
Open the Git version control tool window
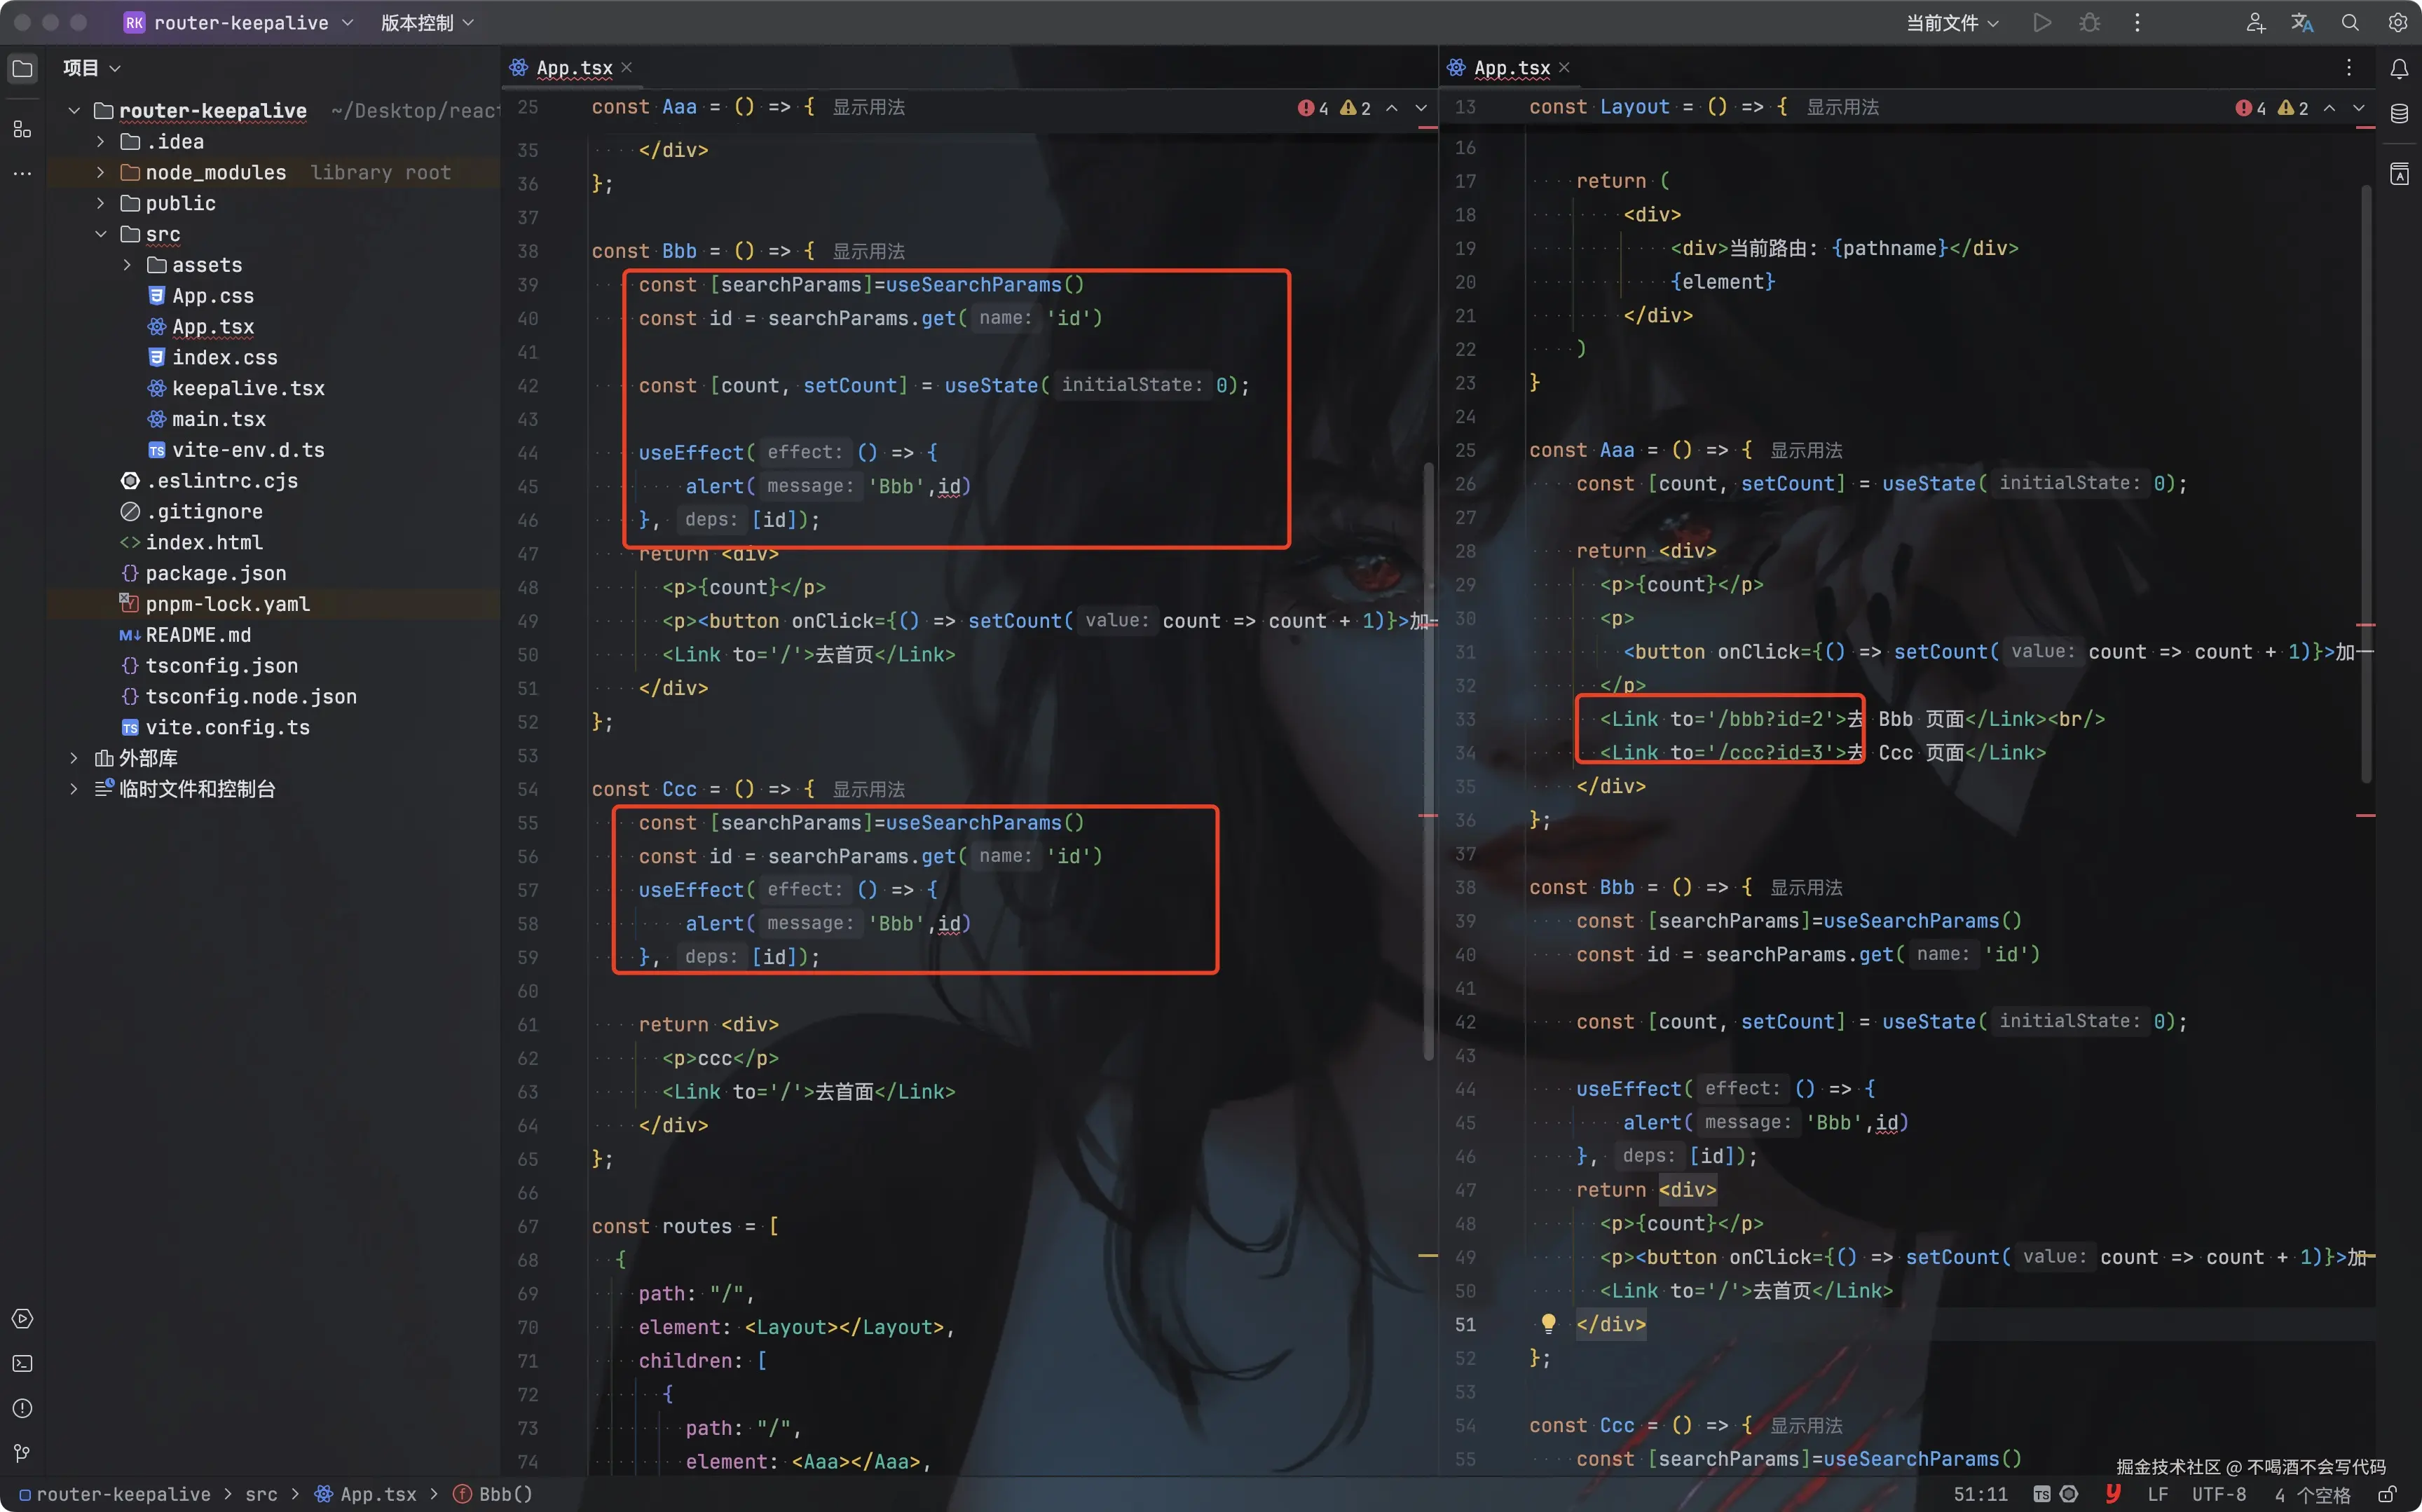[x=22, y=1452]
